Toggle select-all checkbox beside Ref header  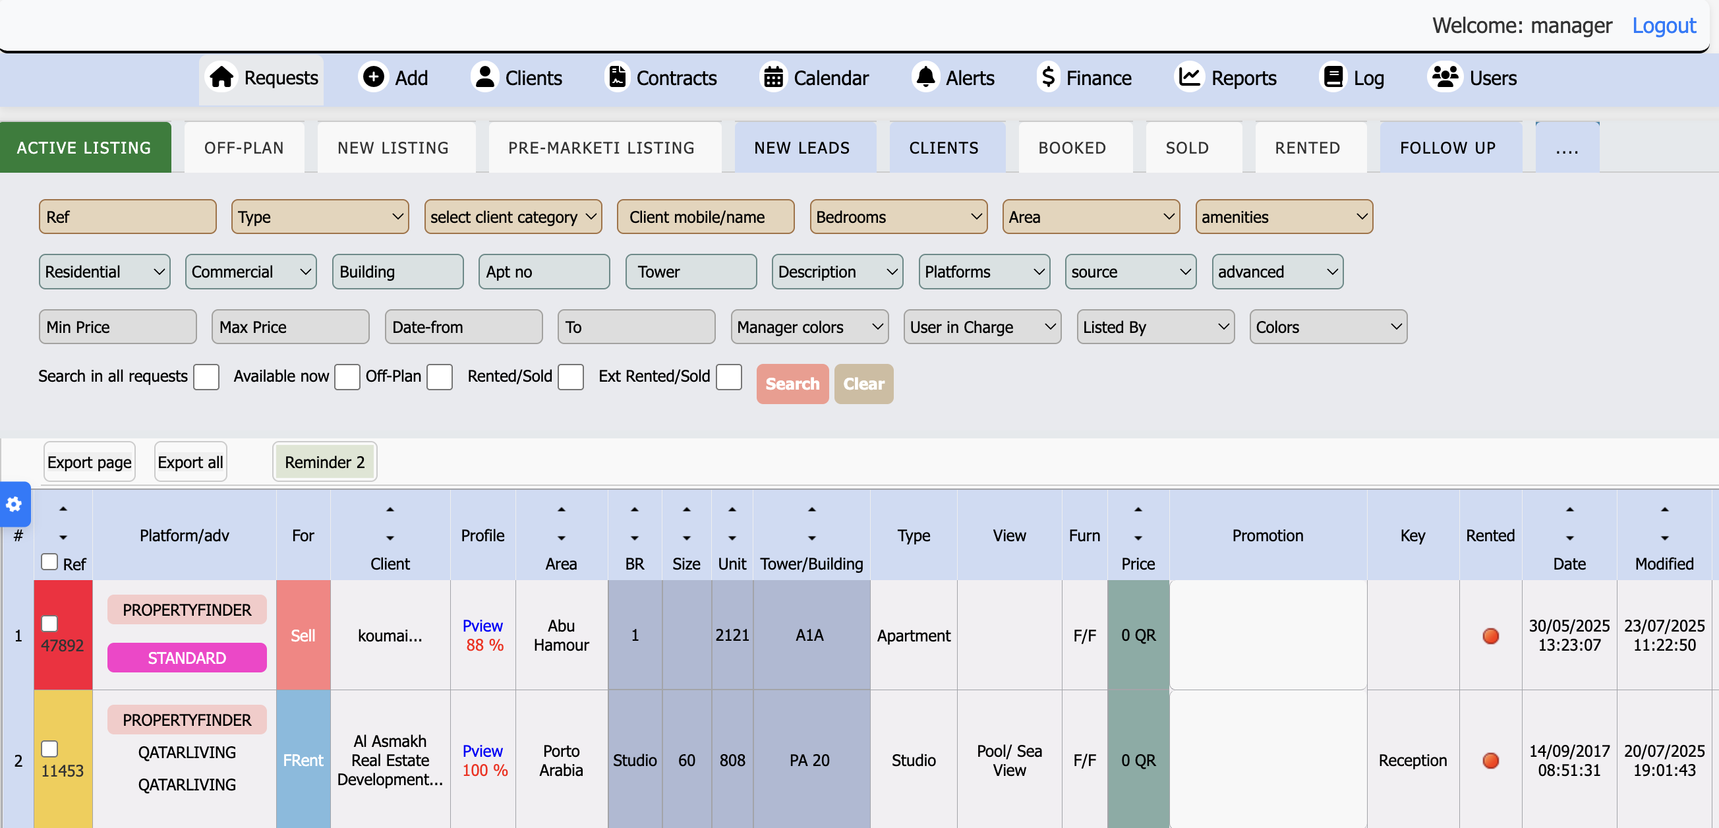pos(49,562)
